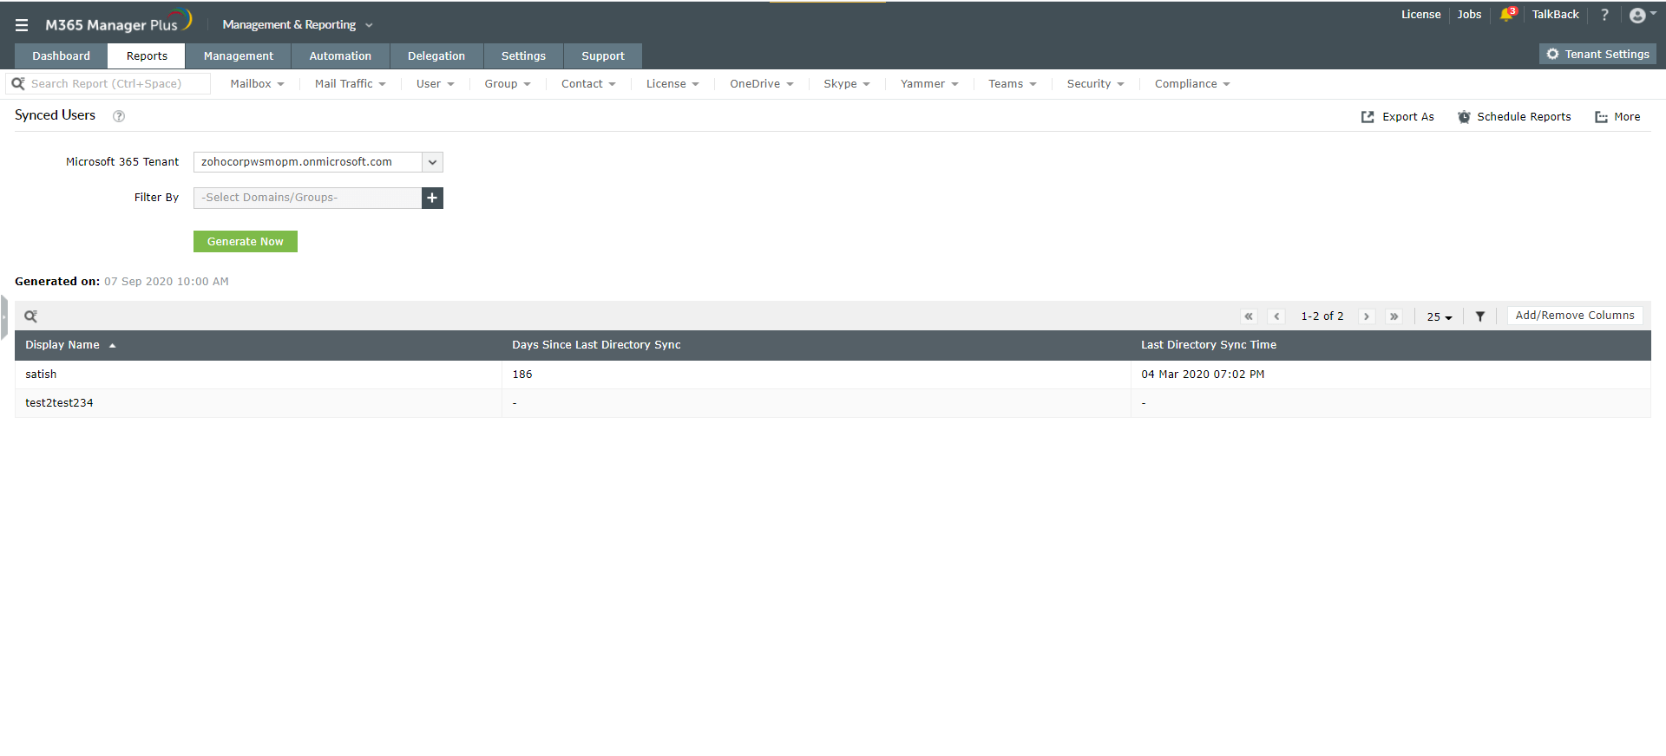Open the User reports dropdown
Viewport: 1666px width, 756px height.
(x=435, y=84)
